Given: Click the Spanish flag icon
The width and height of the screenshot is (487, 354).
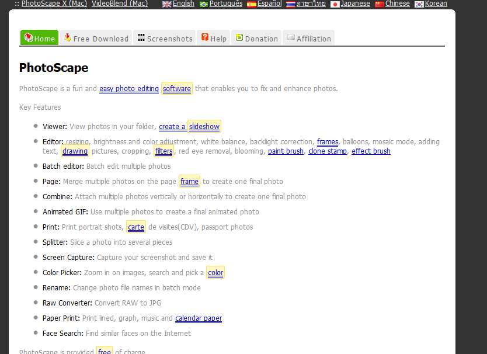Looking at the screenshot, I should click(252, 4).
